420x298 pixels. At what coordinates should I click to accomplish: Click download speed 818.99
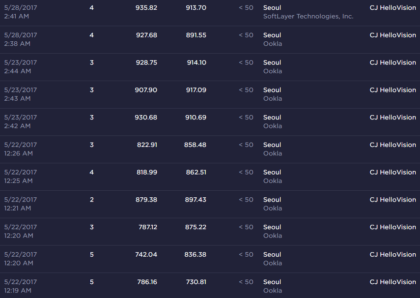(147, 172)
